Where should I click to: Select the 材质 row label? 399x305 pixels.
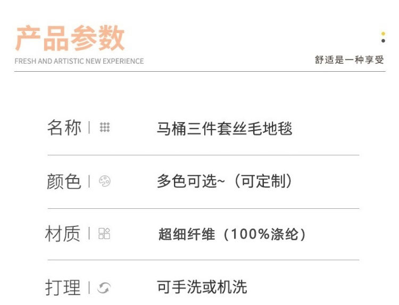[63, 234]
